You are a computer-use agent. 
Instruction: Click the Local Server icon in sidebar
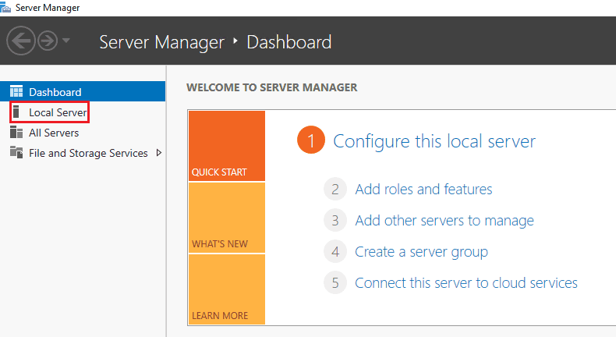coord(16,112)
